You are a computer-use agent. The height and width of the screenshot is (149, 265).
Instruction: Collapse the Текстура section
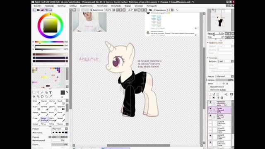click(208, 58)
